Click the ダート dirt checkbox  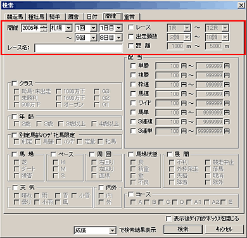click(16, 169)
